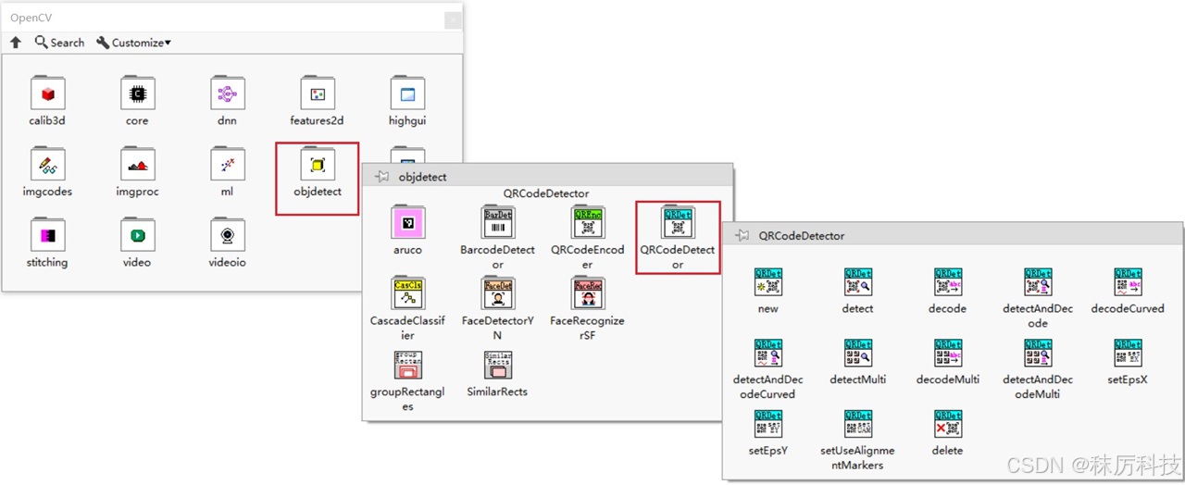This screenshot has height=485, width=1185.
Task: Open the QRCodeEncoder subpalette
Action: (587, 223)
